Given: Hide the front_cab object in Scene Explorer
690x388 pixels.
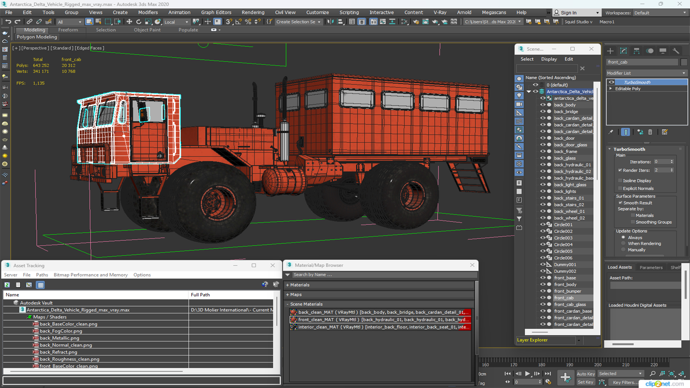Looking at the screenshot, I should click(543, 298).
